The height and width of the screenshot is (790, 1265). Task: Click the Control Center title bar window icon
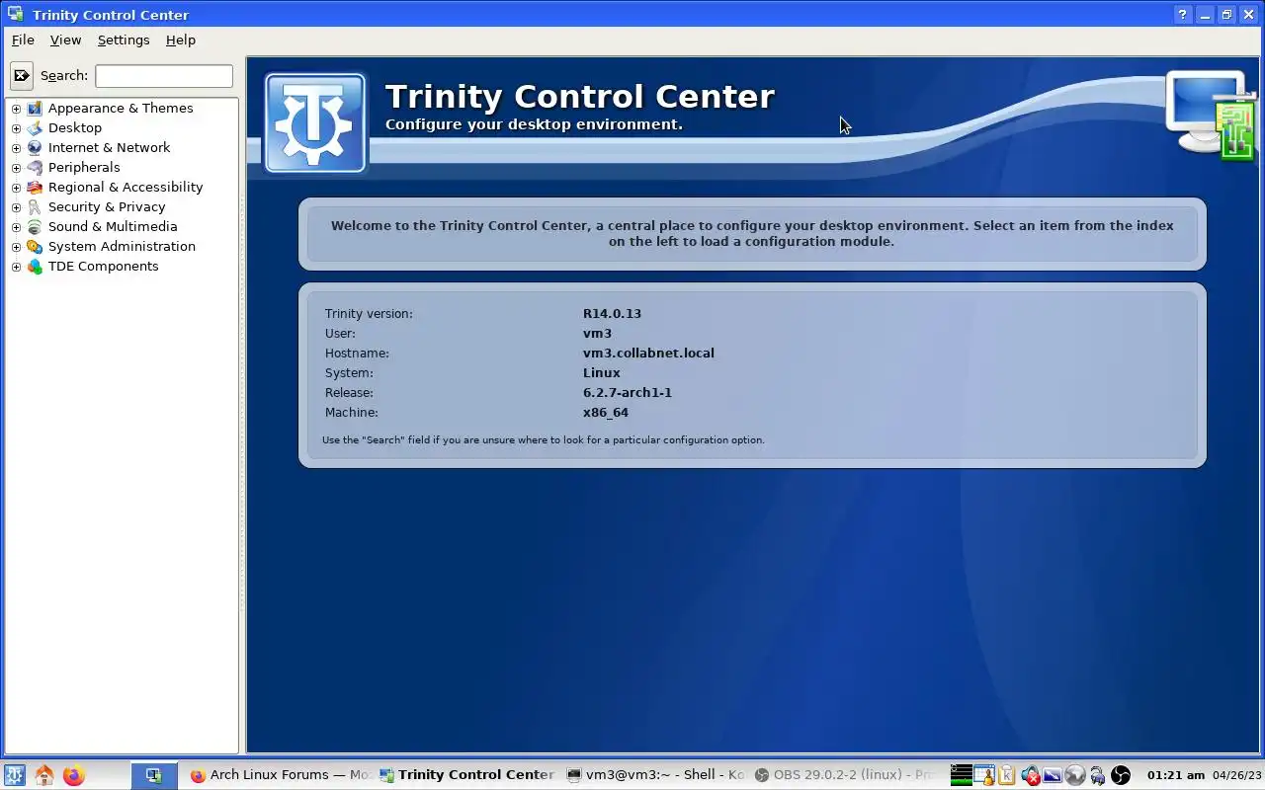(15, 14)
